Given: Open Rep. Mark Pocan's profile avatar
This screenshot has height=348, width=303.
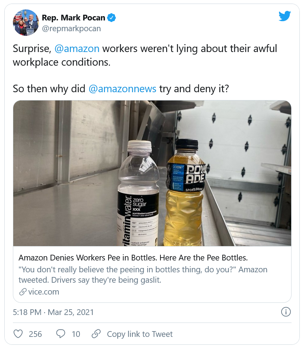Looking at the screenshot, I should [26, 22].
